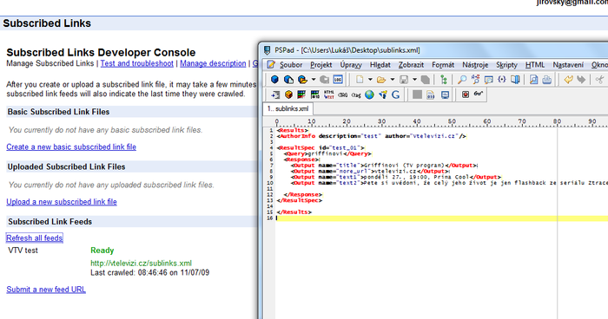The image size is (608, 319).
Task: Click the orange box icon in second toolbar
Action: click(x=288, y=94)
